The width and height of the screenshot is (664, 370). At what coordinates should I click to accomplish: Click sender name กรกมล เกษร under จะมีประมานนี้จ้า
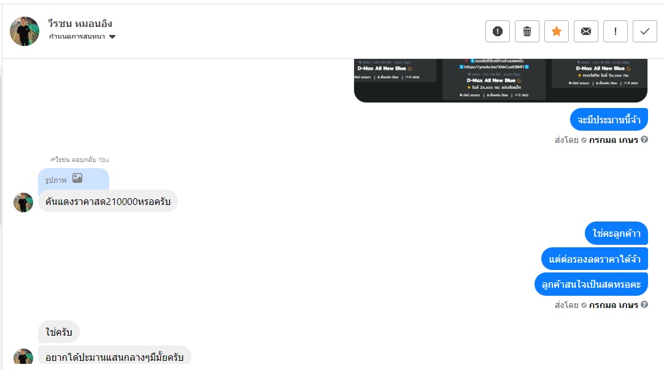tap(613, 140)
